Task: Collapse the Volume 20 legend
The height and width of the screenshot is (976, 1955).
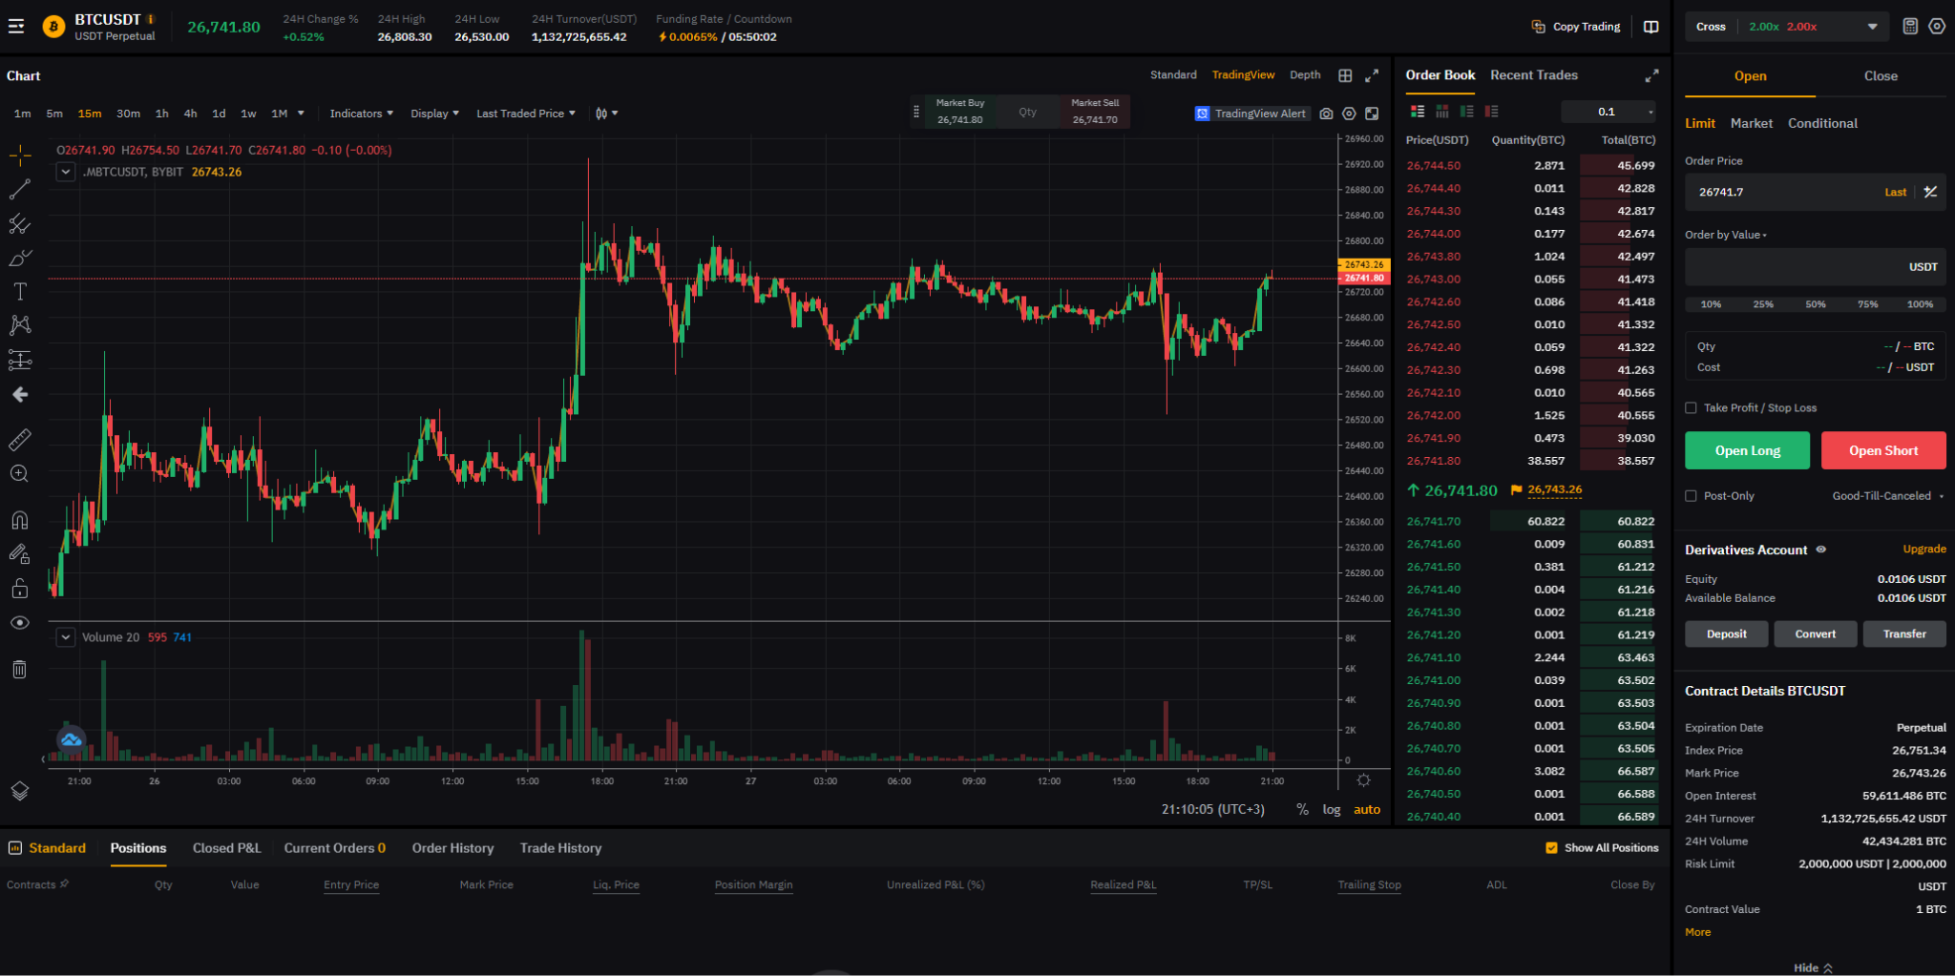Action: coord(65,637)
